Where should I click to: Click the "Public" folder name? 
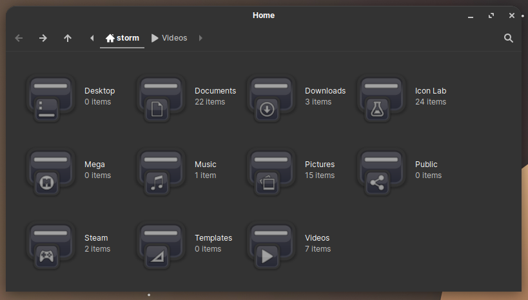[426, 165]
